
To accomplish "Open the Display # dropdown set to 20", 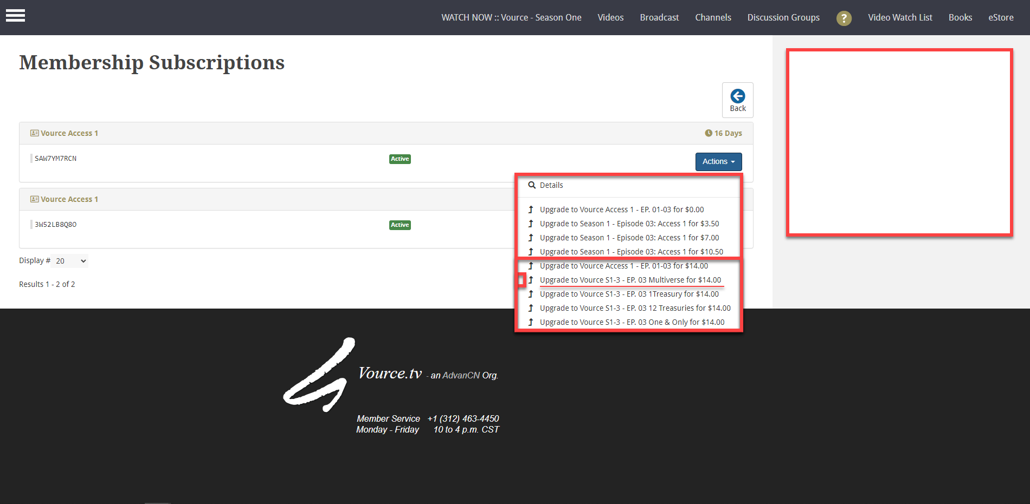I will point(69,261).
